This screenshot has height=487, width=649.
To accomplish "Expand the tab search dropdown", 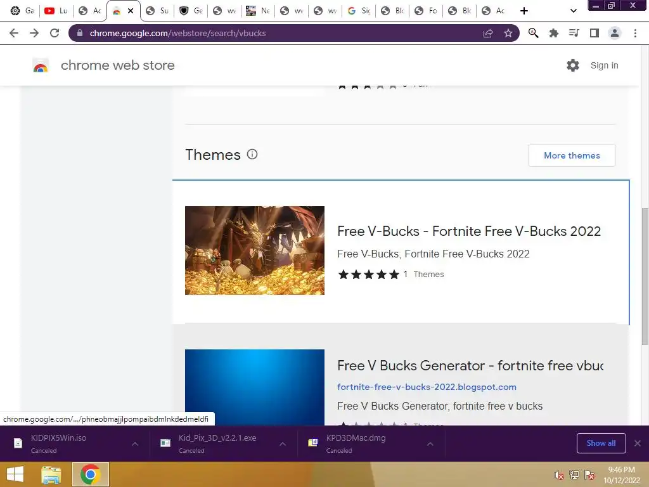I will tap(573, 11).
